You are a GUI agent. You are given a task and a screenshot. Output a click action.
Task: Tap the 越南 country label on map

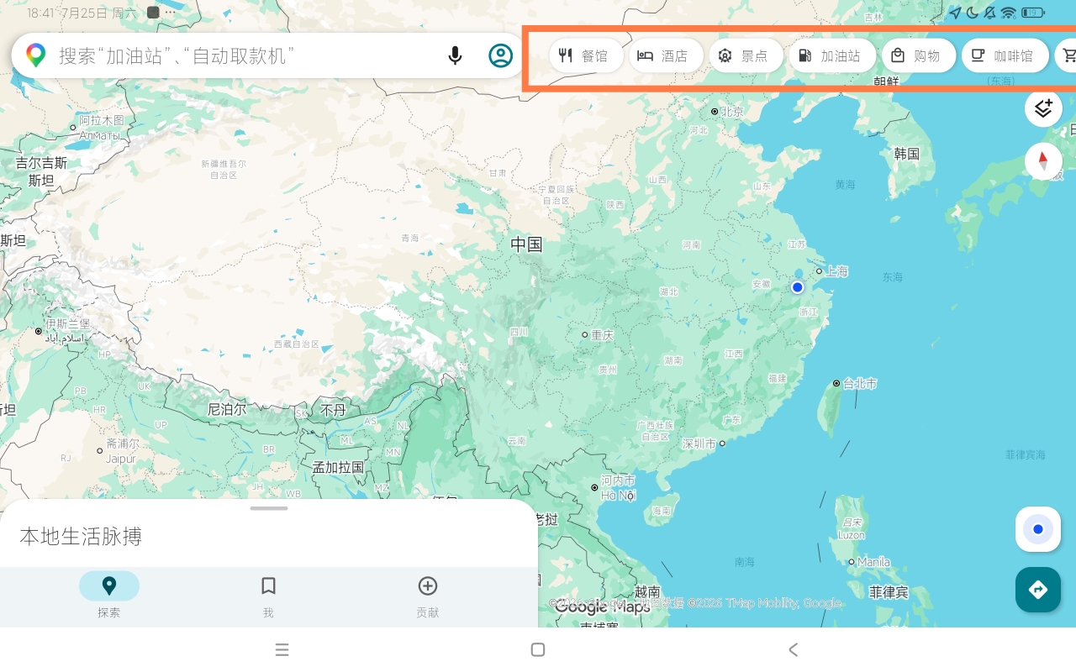(x=647, y=592)
